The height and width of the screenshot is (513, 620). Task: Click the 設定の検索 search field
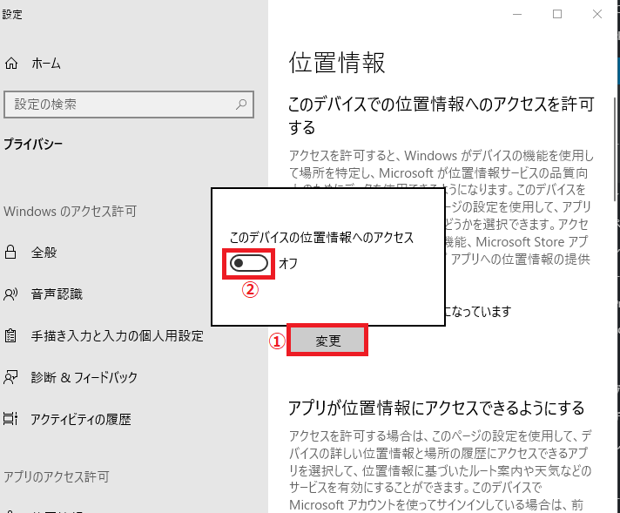tap(129, 105)
